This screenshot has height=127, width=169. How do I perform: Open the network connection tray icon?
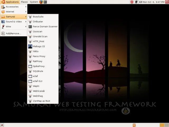tap(136, 2)
